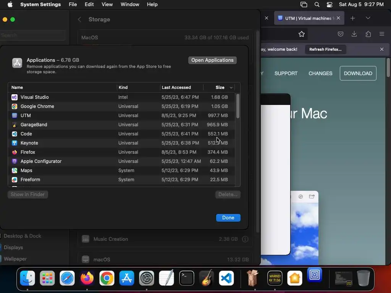Open Trash in the Dock

click(364, 278)
